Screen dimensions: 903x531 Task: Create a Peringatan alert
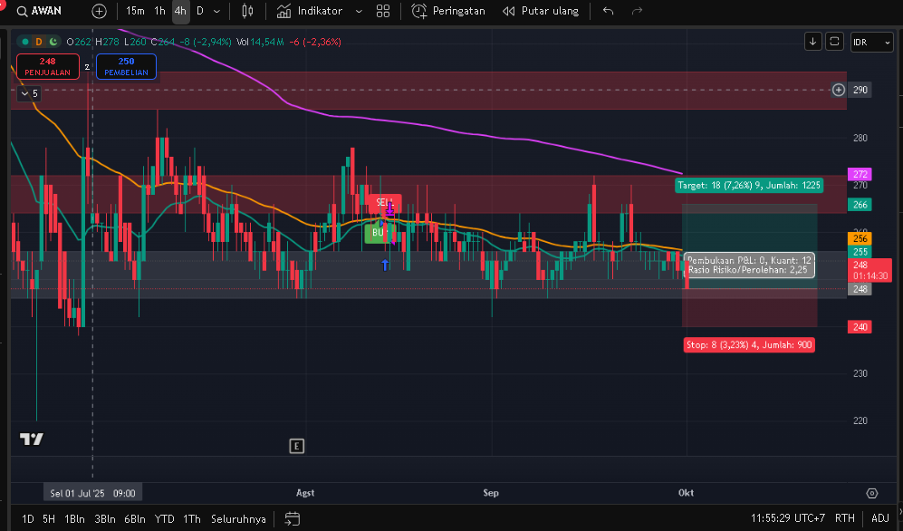(448, 11)
